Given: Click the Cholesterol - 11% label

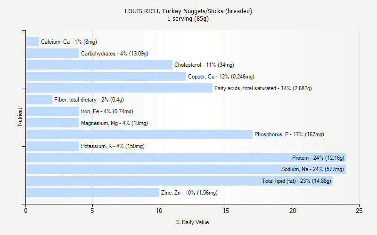Looking at the screenshot, I should [x=204, y=65].
